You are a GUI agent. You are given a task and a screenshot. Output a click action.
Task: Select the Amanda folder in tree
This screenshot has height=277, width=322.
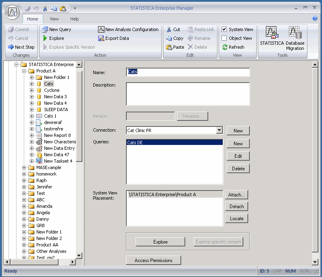point(44,206)
